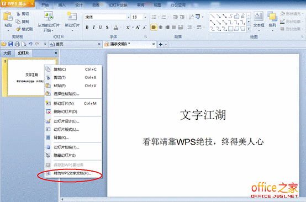This screenshot has height=202, width=306.
Task: Click the open folder icon in quick toolbar
Action: (x=4, y=44)
